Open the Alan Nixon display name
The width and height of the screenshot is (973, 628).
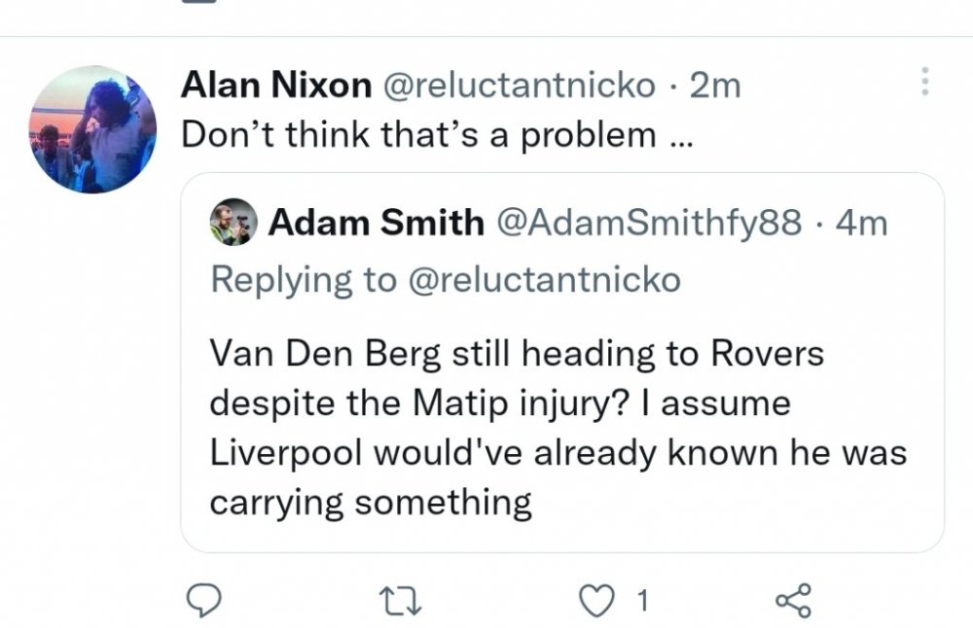276,87
